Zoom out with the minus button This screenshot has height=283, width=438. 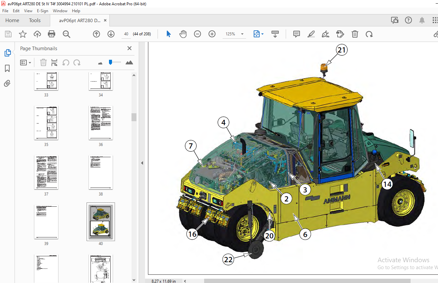coord(198,34)
